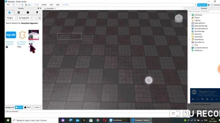Select TestService in Explorer

198,50
